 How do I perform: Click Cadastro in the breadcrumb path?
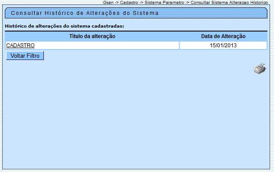tap(129, 3)
